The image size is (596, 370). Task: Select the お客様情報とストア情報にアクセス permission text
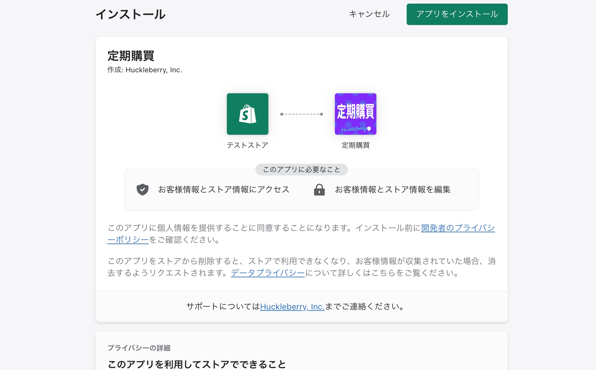coord(224,190)
